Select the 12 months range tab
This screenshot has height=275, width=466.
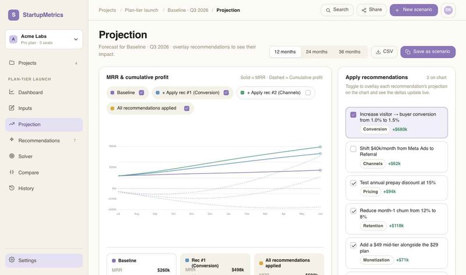(x=285, y=52)
